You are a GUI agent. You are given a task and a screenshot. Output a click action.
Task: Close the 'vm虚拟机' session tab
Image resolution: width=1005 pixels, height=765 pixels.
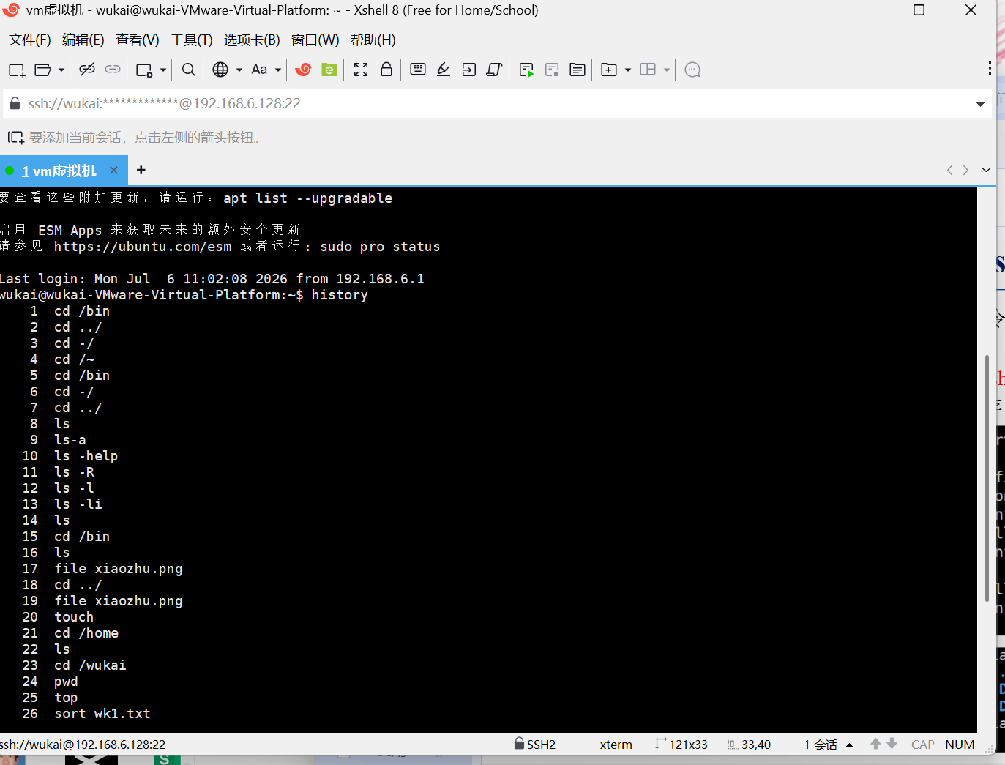[113, 170]
